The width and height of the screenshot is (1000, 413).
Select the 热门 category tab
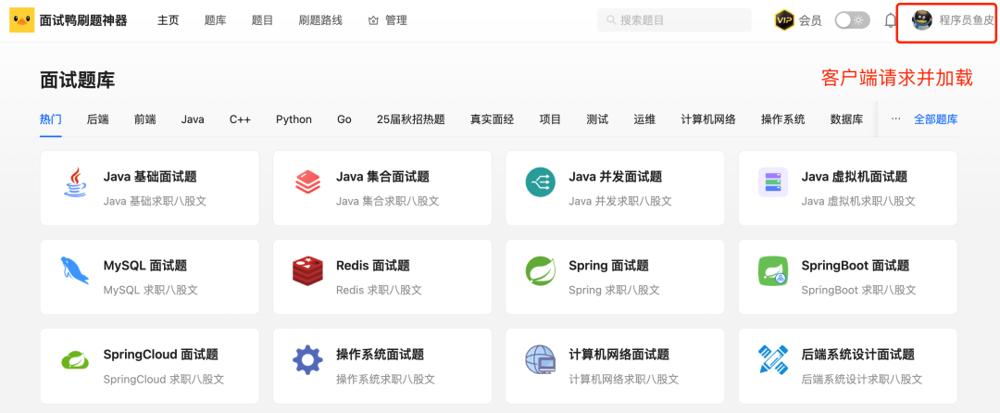pyautogui.click(x=50, y=119)
